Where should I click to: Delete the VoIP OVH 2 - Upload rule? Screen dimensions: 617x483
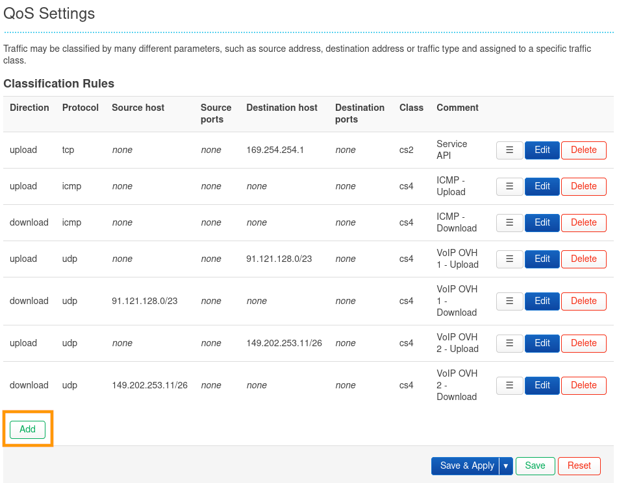[583, 343]
